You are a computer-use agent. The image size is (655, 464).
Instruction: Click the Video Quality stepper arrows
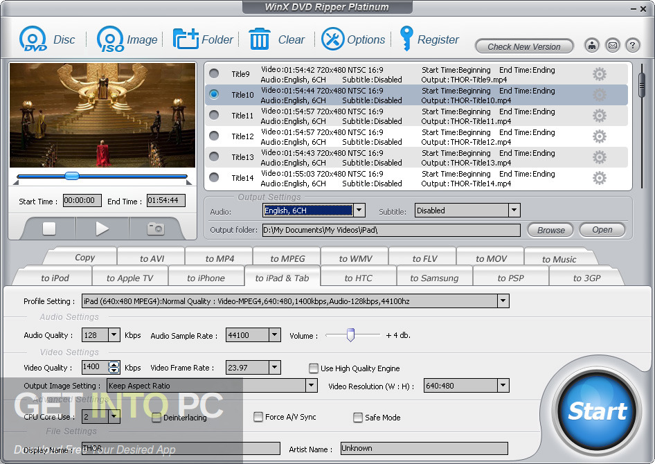(114, 367)
